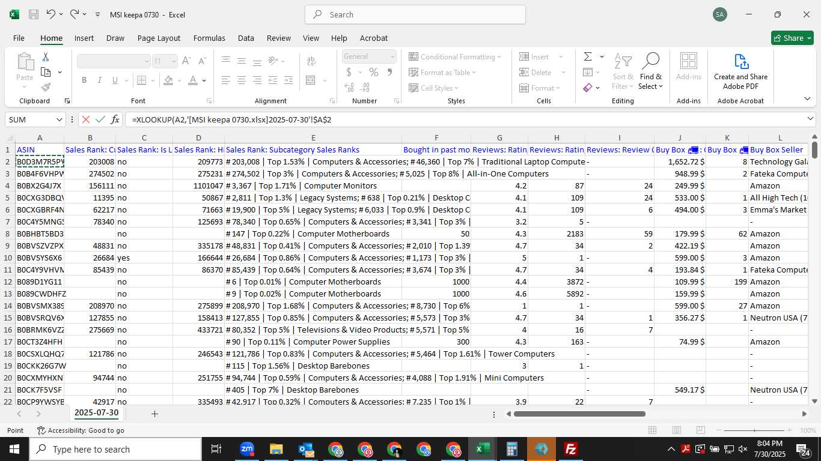
Task: Open the Find & Select menu
Action: point(651,71)
